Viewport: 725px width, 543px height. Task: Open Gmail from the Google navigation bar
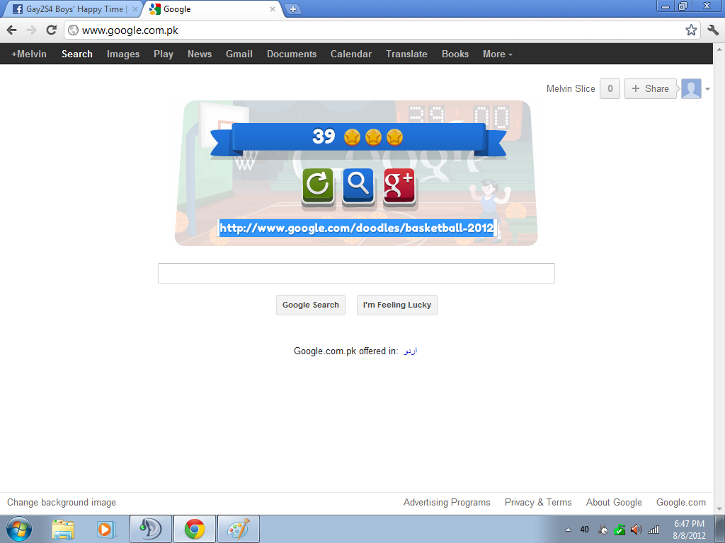click(239, 54)
